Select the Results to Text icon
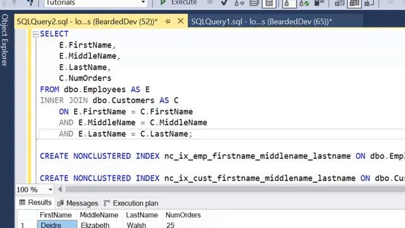 [x=339, y=3]
